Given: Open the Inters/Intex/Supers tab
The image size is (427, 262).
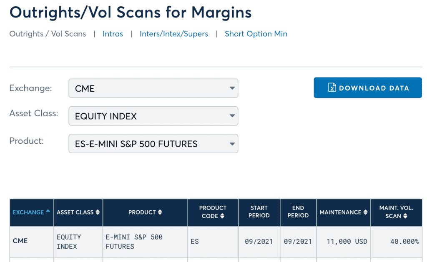Looking at the screenshot, I should click(174, 34).
